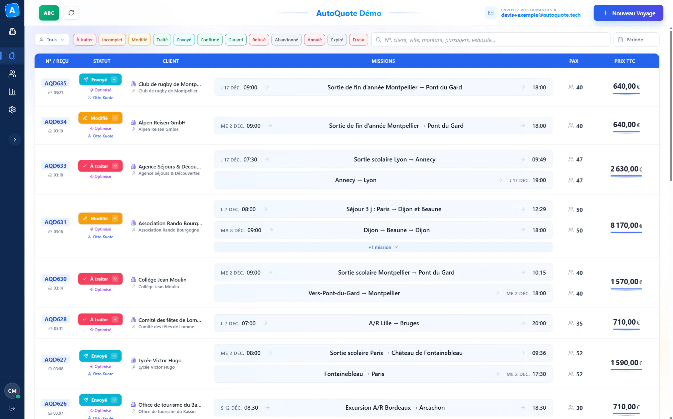Filter by Incomplet status
673x419 pixels.
(x=112, y=40)
